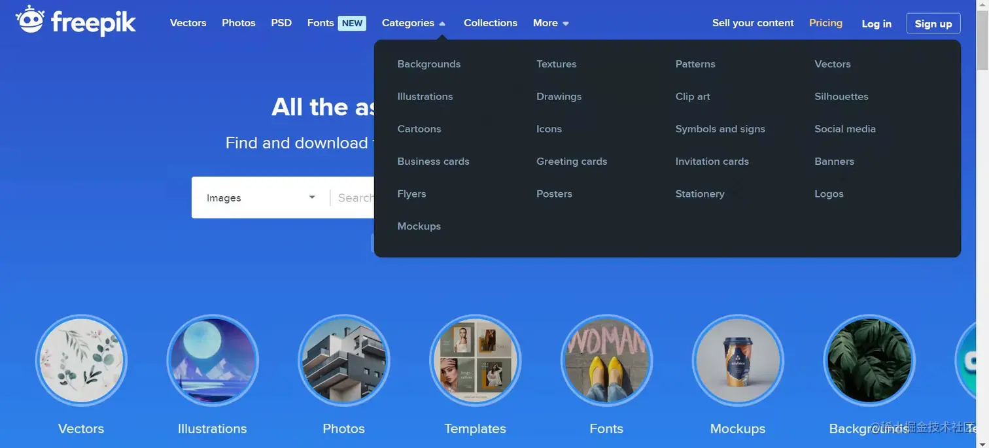
Task: Click the Illustrations moon thumbnail
Action: click(213, 360)
